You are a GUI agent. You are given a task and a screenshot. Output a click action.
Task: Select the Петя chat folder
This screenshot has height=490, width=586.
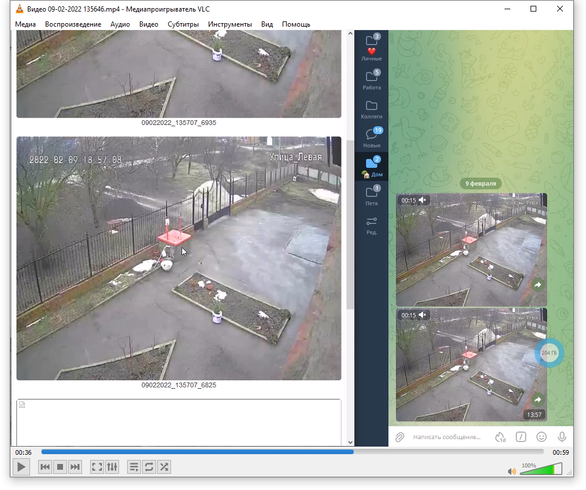click(x=372, y=196)
